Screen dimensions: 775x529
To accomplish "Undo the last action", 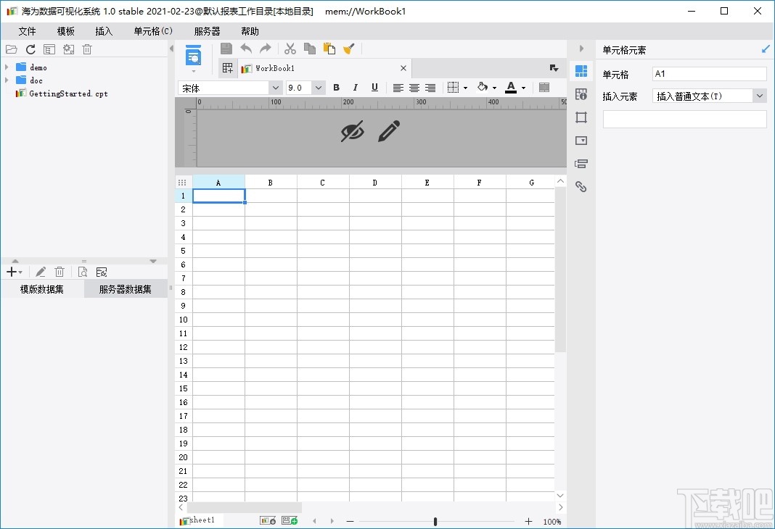I will (x=246, y=49).
